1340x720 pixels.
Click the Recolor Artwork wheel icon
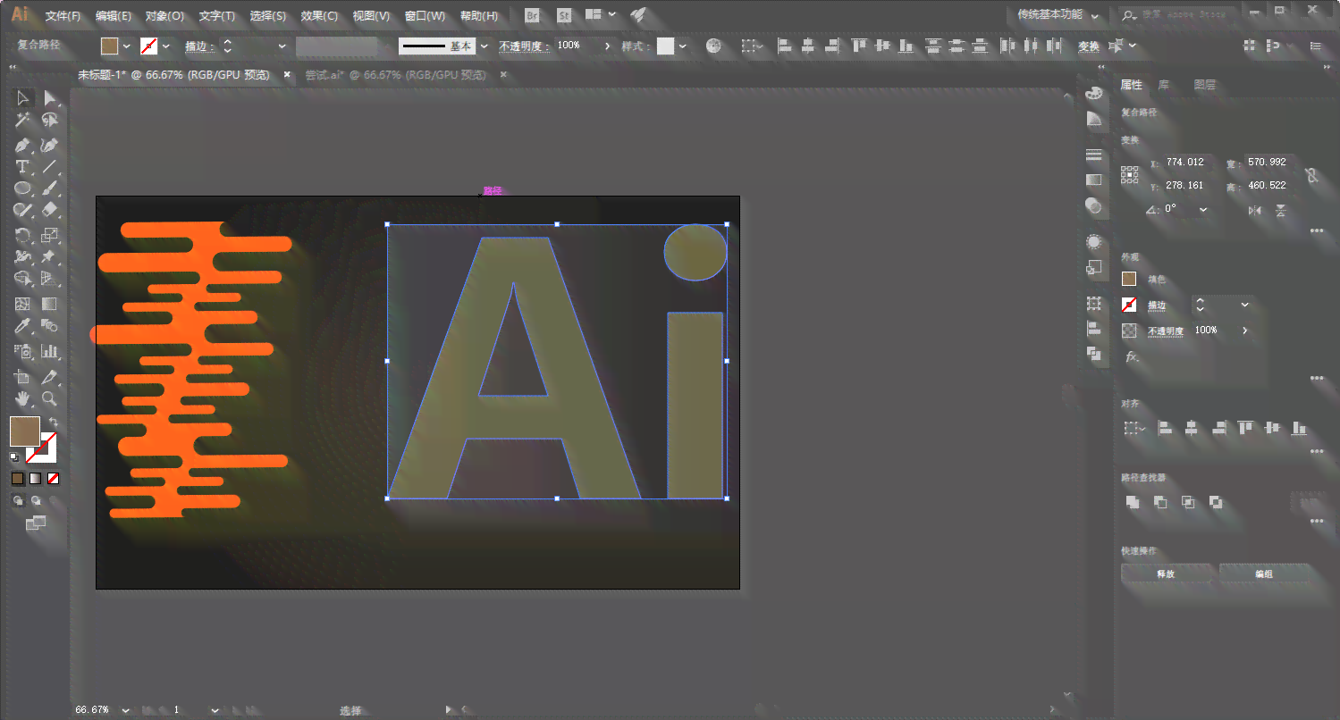point(712,46)
